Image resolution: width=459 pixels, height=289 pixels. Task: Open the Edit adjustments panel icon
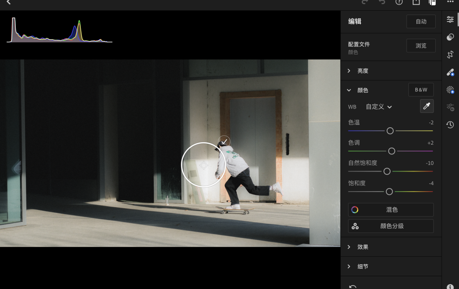450,20
